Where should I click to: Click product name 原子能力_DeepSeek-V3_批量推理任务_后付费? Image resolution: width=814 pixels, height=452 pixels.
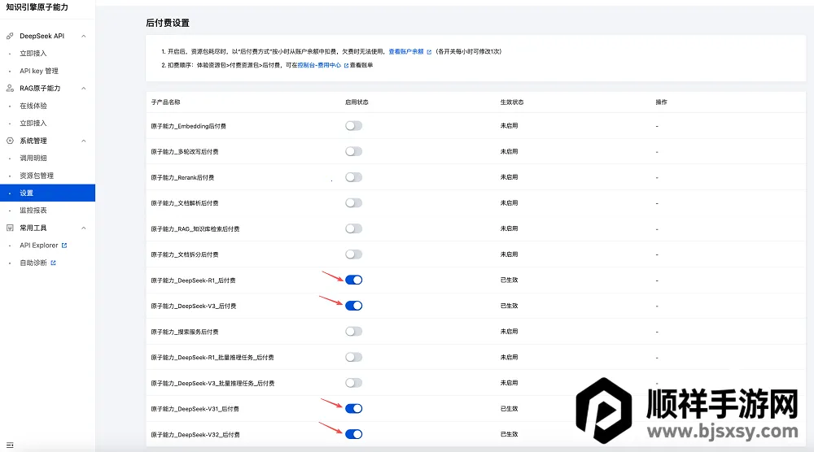(x=212, y=384)
